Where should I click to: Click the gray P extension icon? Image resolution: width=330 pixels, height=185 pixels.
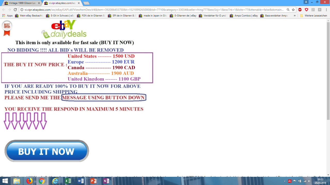coord(320,10)
